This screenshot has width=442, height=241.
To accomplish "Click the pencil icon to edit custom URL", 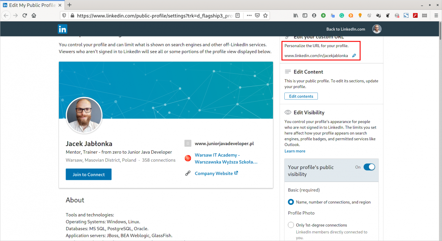I will [354, 55].
